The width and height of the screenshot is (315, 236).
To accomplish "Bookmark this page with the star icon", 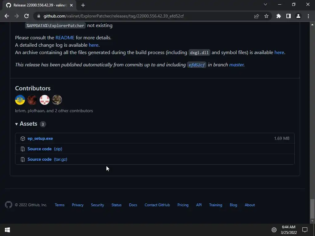I will click(x=266, y=16).
